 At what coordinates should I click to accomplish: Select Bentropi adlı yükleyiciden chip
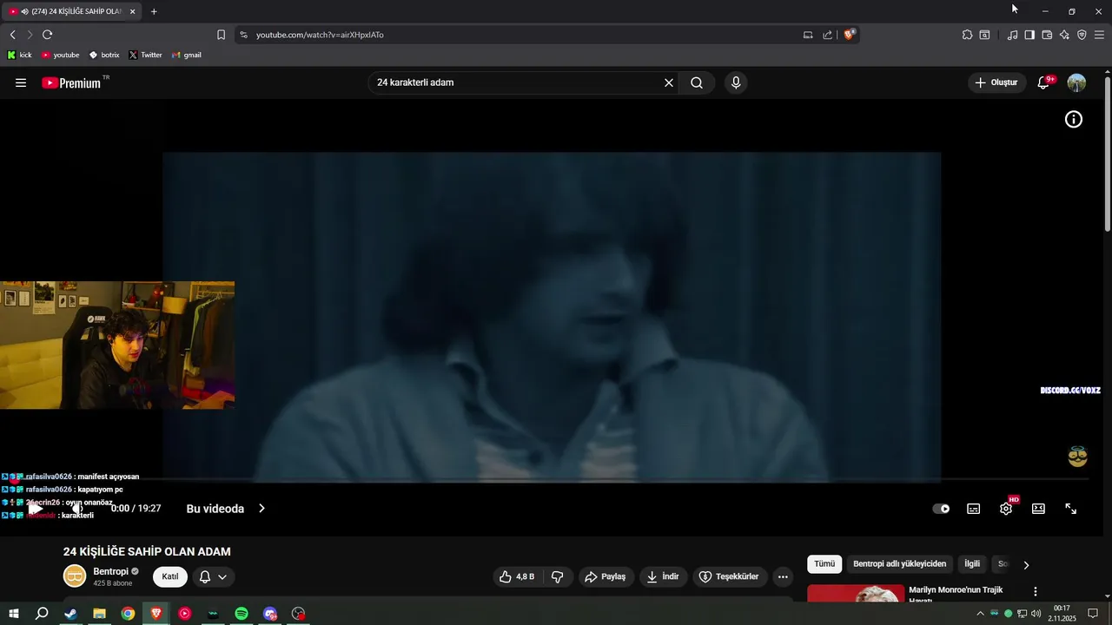900,564
